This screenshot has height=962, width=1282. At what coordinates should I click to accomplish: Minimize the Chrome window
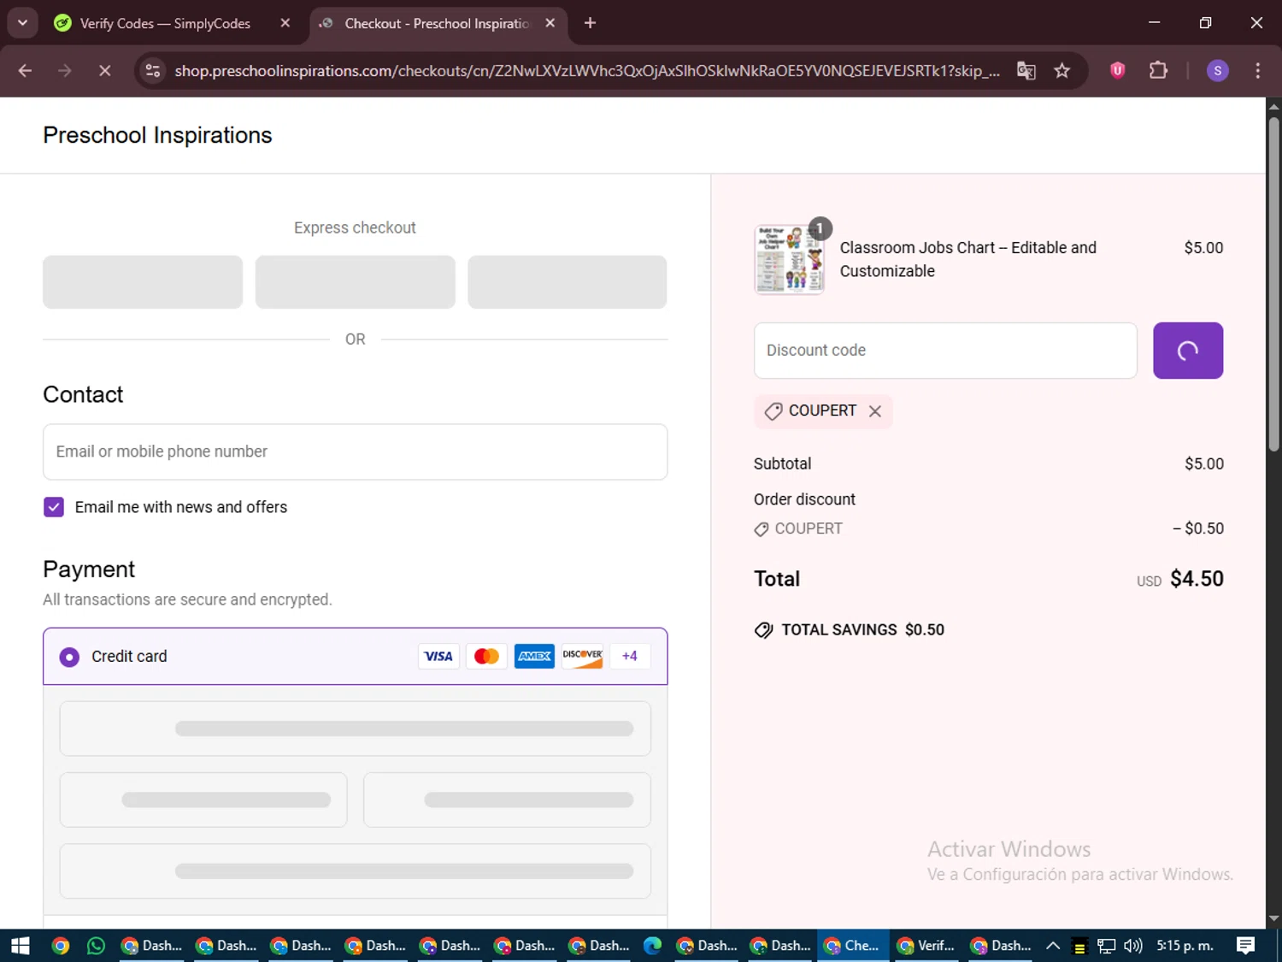(x=1155, y=23)
